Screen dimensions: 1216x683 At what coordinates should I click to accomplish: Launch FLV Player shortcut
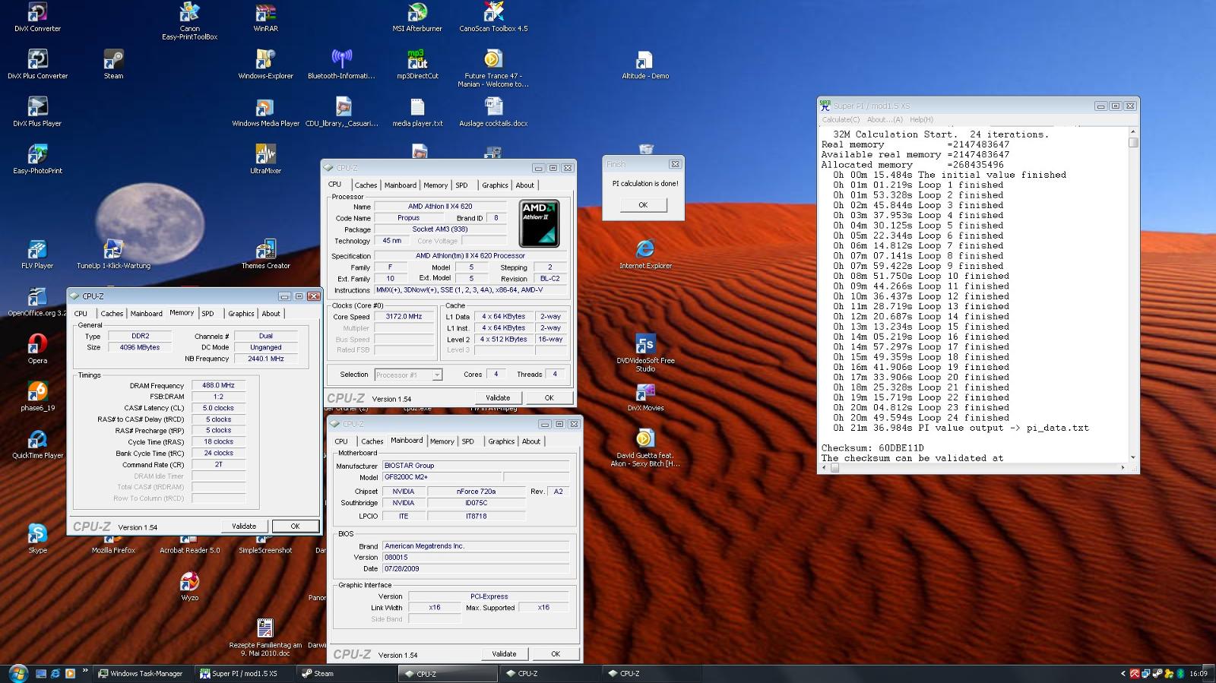coord(37,254)
